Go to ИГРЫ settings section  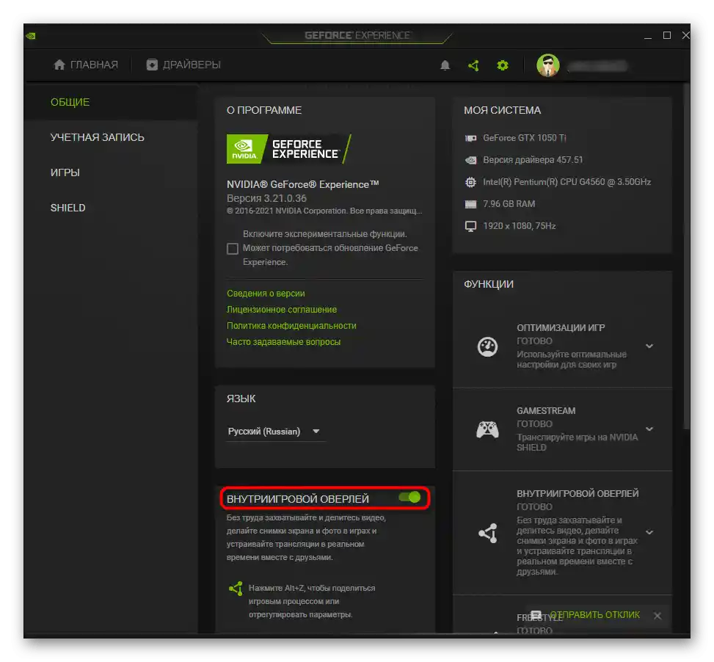[x=65, y=172]
